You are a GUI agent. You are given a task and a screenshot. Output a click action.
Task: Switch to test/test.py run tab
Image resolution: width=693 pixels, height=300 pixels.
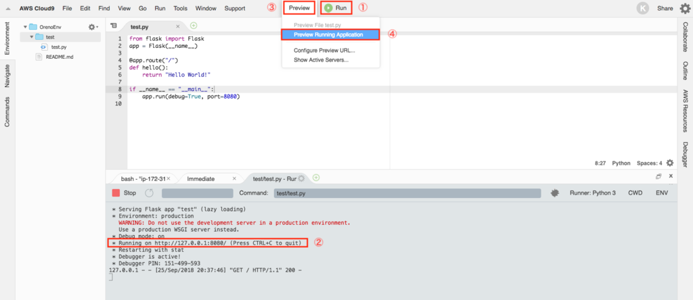tap(275, 178)
